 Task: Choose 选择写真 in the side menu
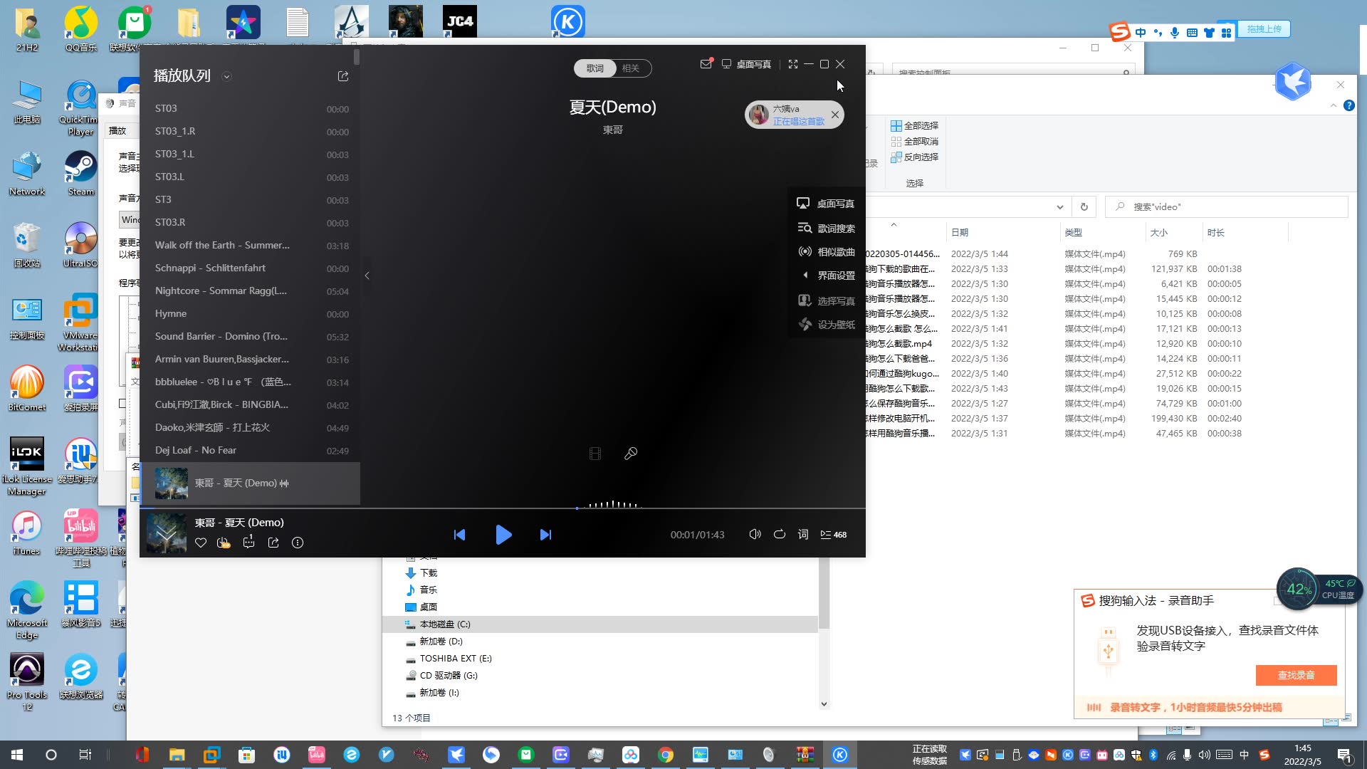click(826, 301)
